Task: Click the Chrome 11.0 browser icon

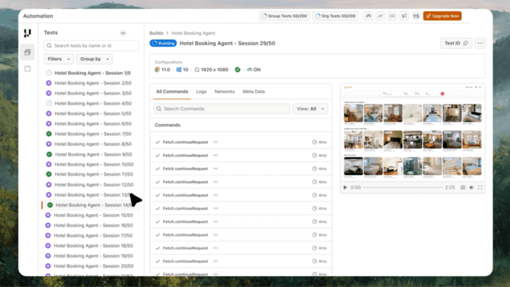Action: [x=158, y=70]
